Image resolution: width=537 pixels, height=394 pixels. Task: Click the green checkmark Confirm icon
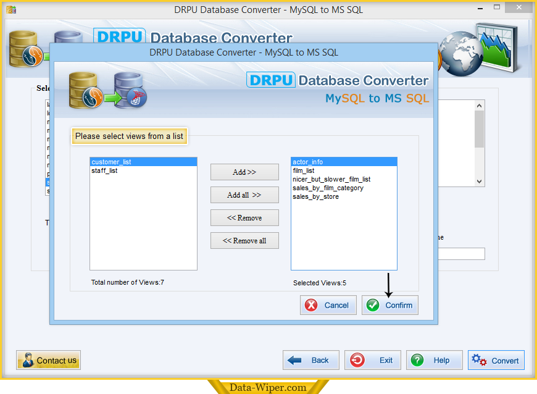[x=373, y=305]
